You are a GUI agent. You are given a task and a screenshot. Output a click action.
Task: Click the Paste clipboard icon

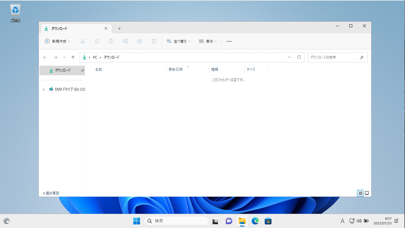pyautogui.click(x=111, y=41)
